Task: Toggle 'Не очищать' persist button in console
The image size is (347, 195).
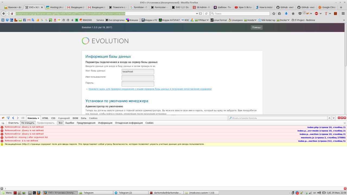Action: tap(28, 123)
